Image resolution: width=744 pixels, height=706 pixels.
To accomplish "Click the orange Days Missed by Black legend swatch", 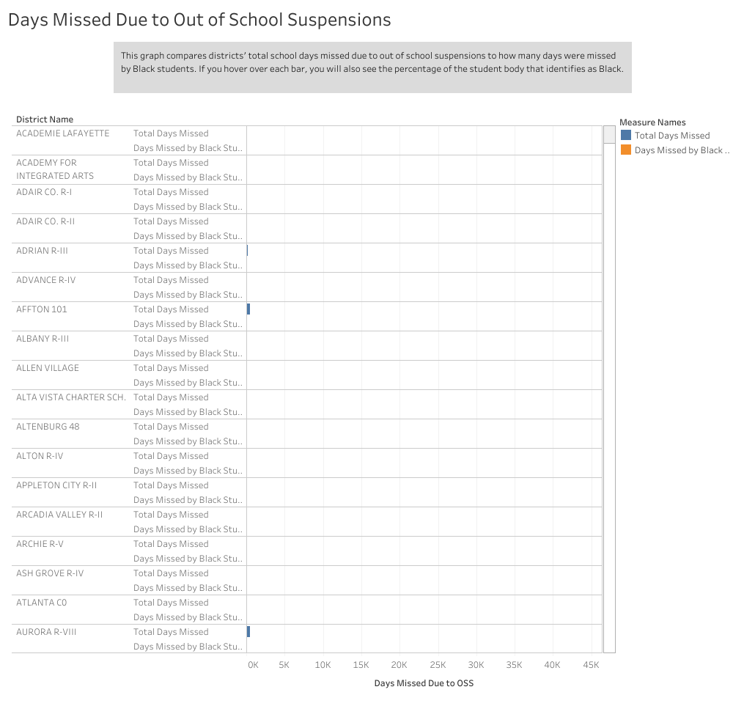I will click(625, 150).
